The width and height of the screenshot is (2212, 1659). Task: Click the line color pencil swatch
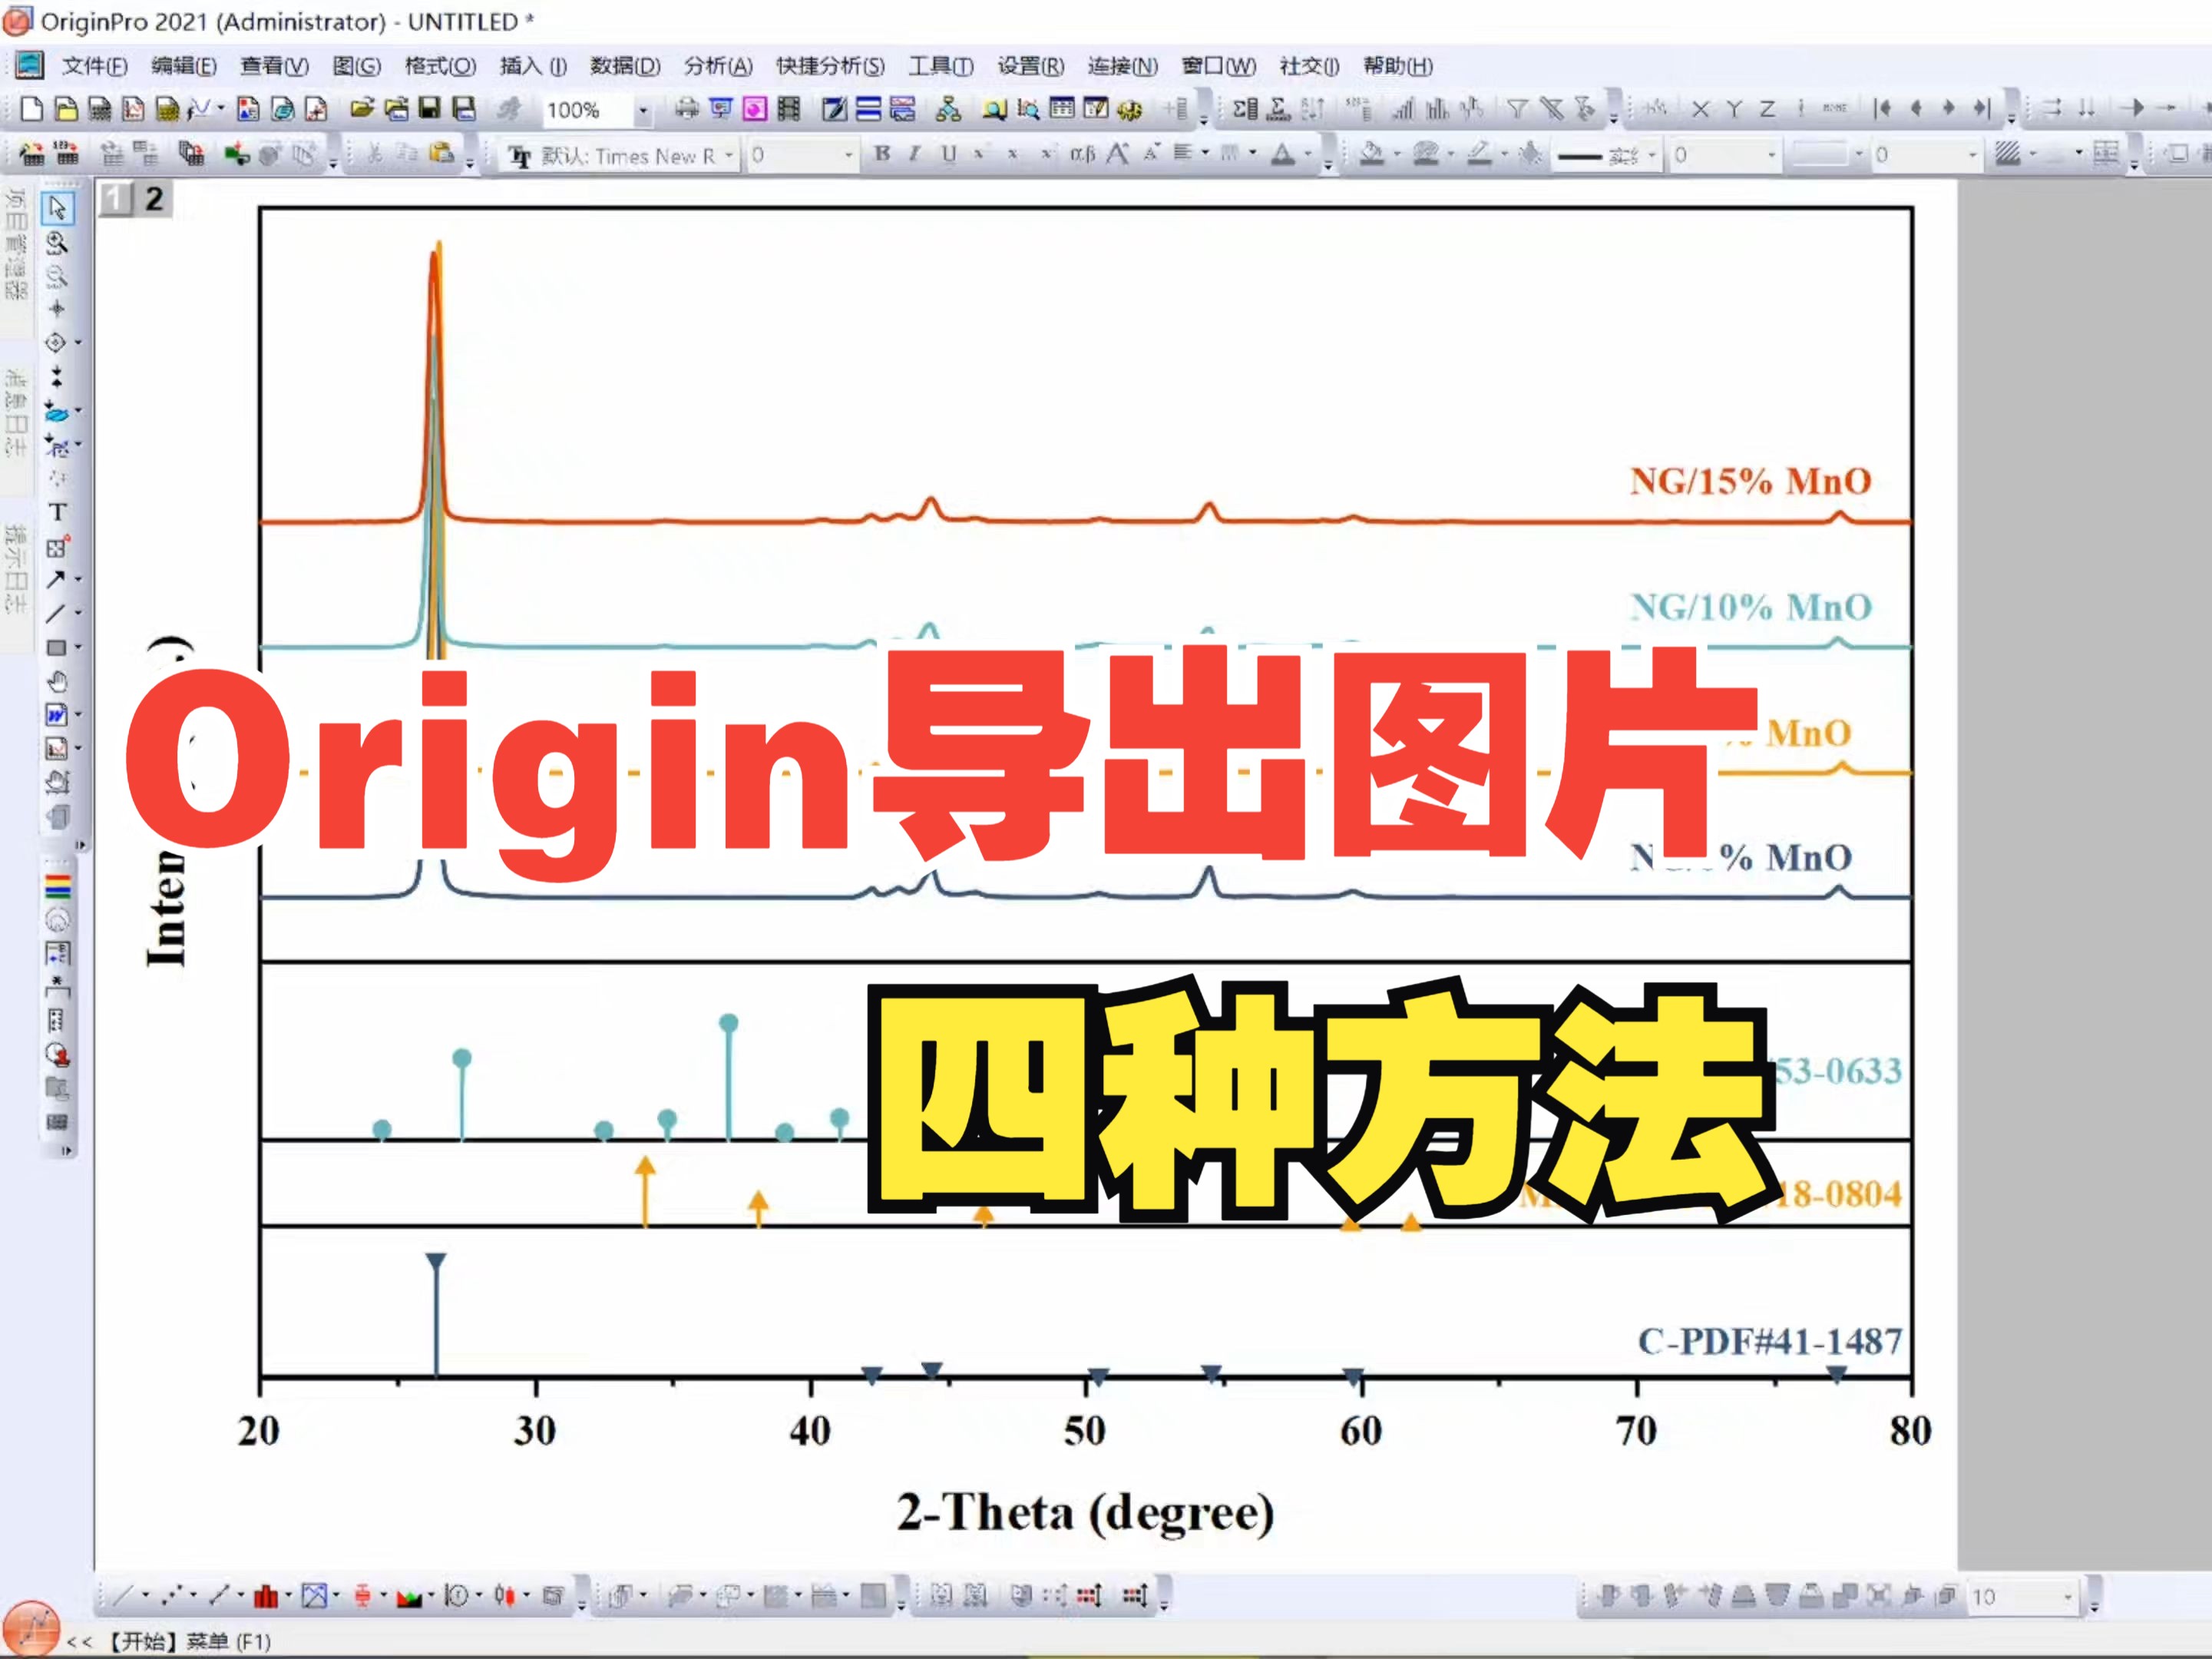coord(1479,154)
